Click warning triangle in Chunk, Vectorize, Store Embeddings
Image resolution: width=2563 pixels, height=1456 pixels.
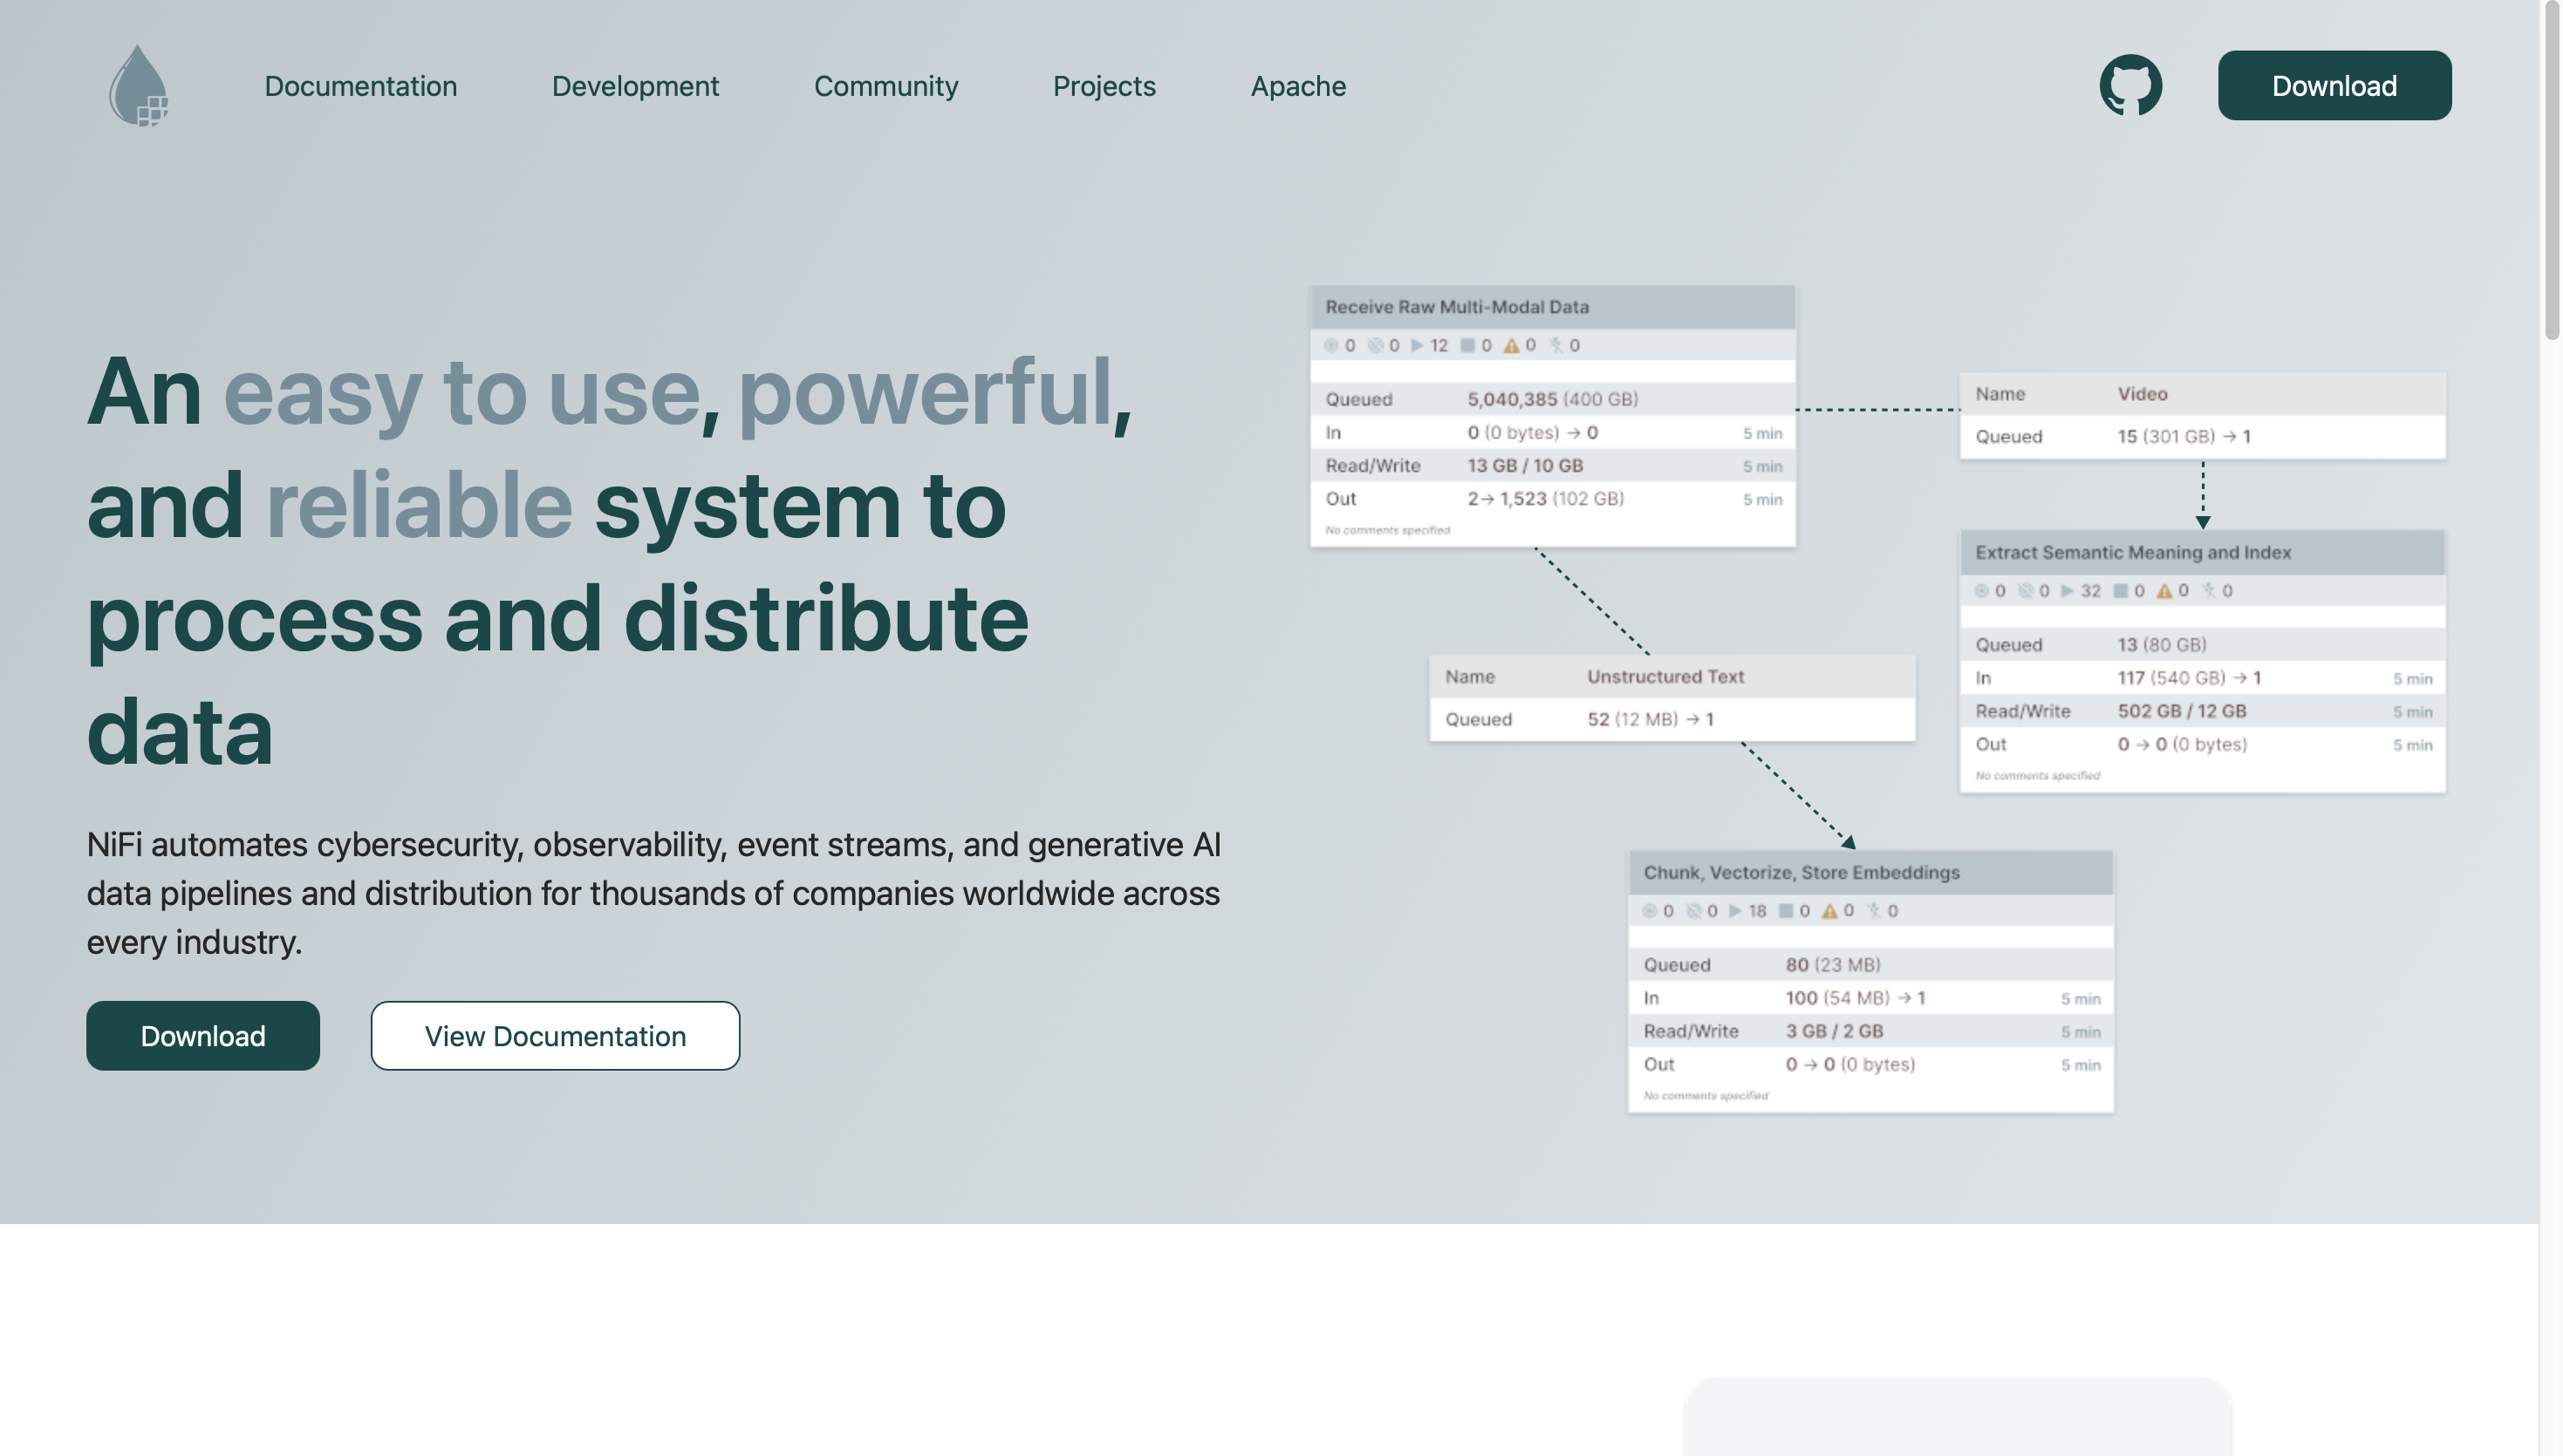(x=1828, y=911)
